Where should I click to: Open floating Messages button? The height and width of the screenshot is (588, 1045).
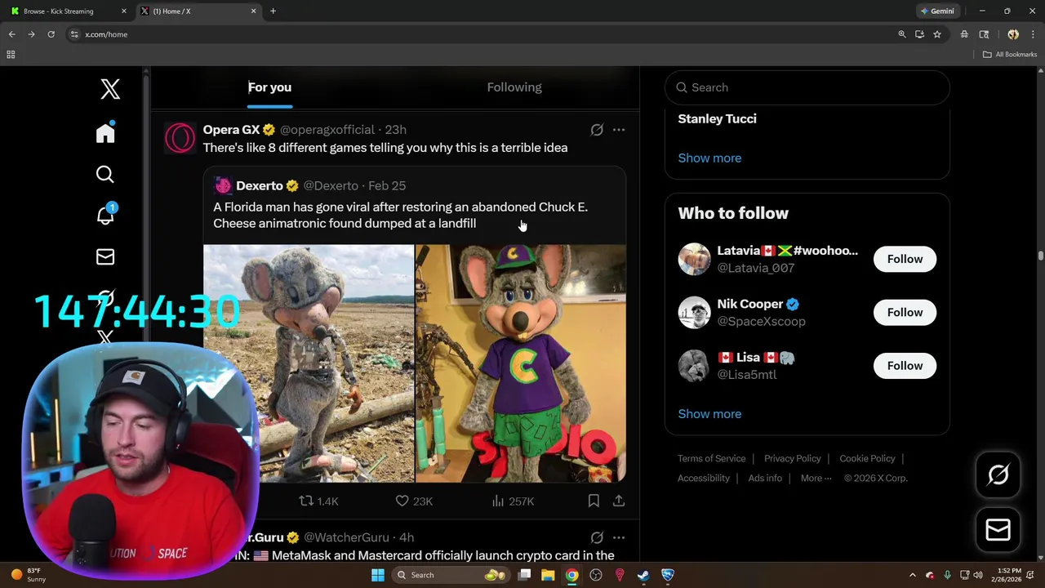(x=998, y=530)
